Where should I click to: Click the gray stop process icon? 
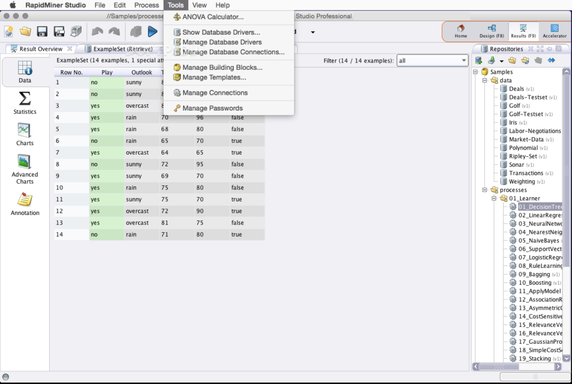[x=136, y=32]
